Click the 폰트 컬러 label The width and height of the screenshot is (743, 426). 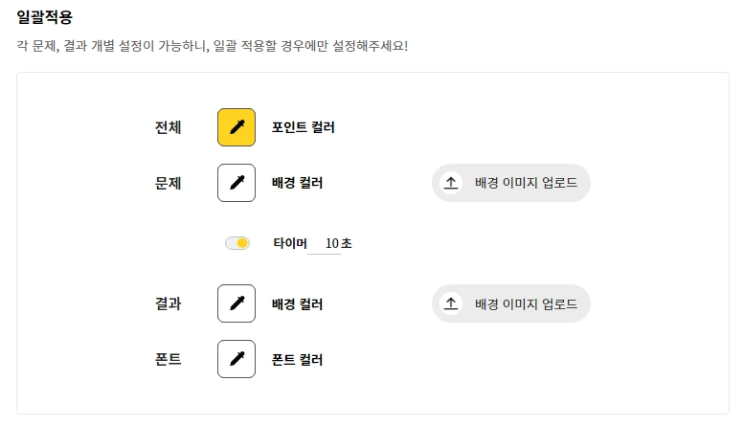click(x=297, y=360)
